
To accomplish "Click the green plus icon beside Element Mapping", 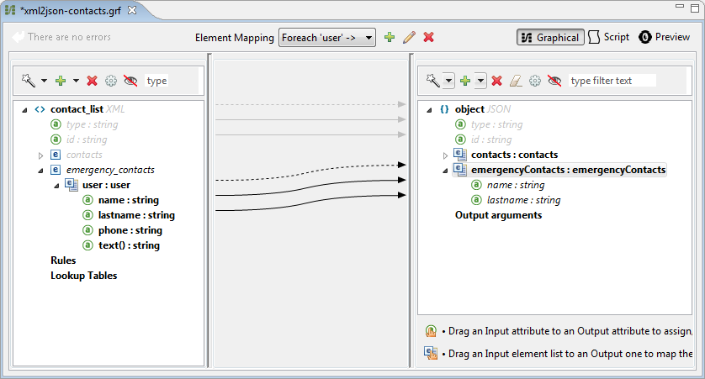I will (x=389, y=37).
